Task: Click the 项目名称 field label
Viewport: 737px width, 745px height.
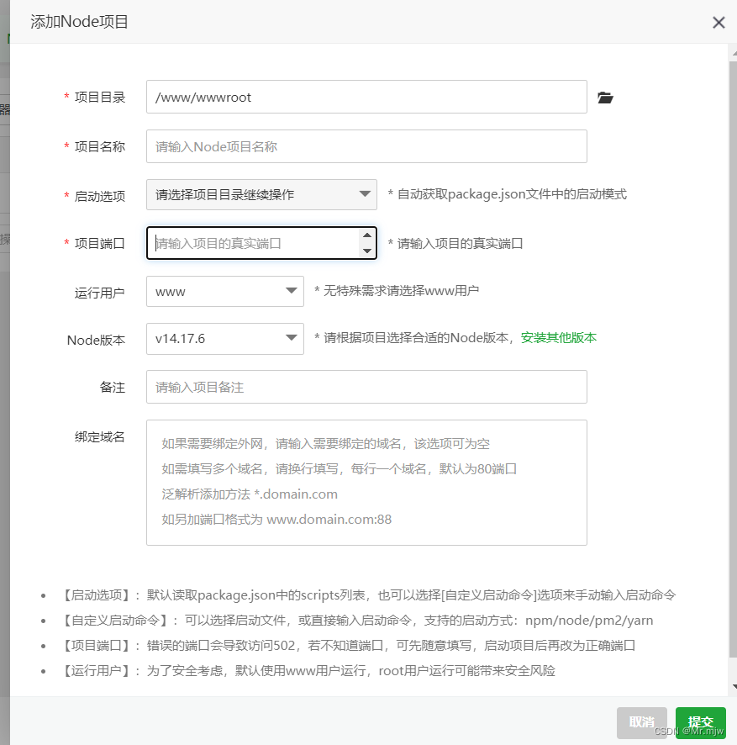Action: 100,147
